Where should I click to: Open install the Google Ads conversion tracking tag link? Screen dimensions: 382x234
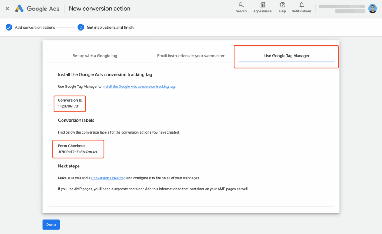(x=138, y=87)
